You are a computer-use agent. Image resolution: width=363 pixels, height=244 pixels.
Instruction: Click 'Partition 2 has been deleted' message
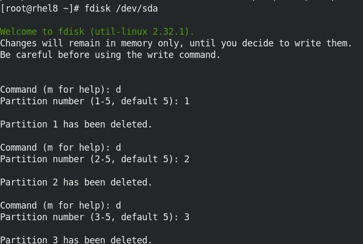pos(76,182)
